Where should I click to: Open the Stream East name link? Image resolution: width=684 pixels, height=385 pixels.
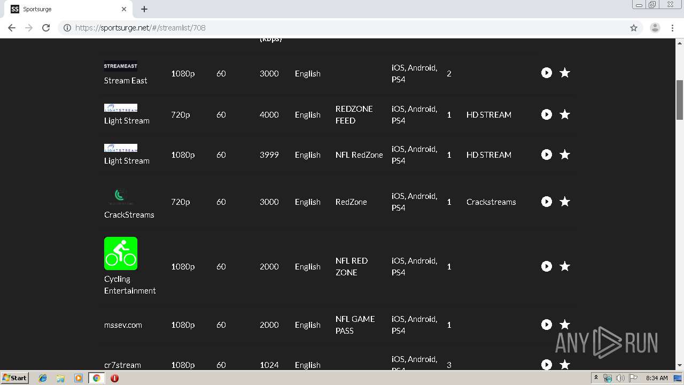click(x=126, y=81)
